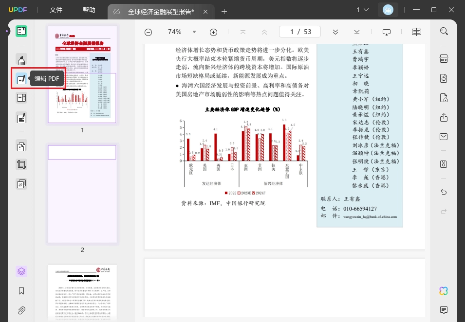Image resolution: width=465 pixels, height=322 pixels.
Task: Open the window count dropdown labeled 1
Action: 362,10
